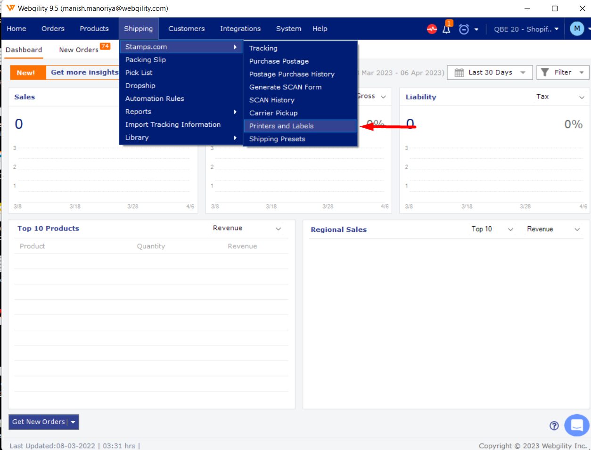The image size is (591, 450).
Task: Switch to the Dashboard tab
Action: point(24,50)
